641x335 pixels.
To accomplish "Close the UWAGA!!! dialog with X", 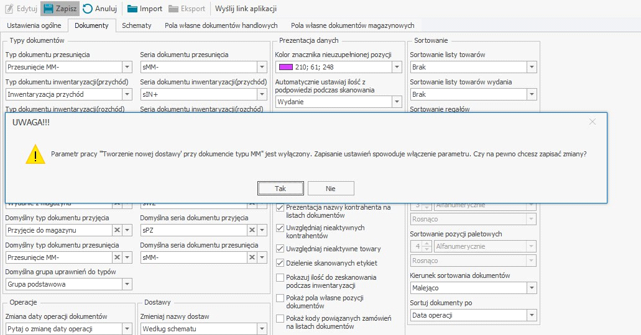I will click(593, 122).
